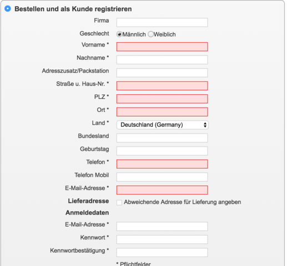Focus the Geburtstag input field
Viewport: 287px width, 266px height.
[x=162, y=151]
